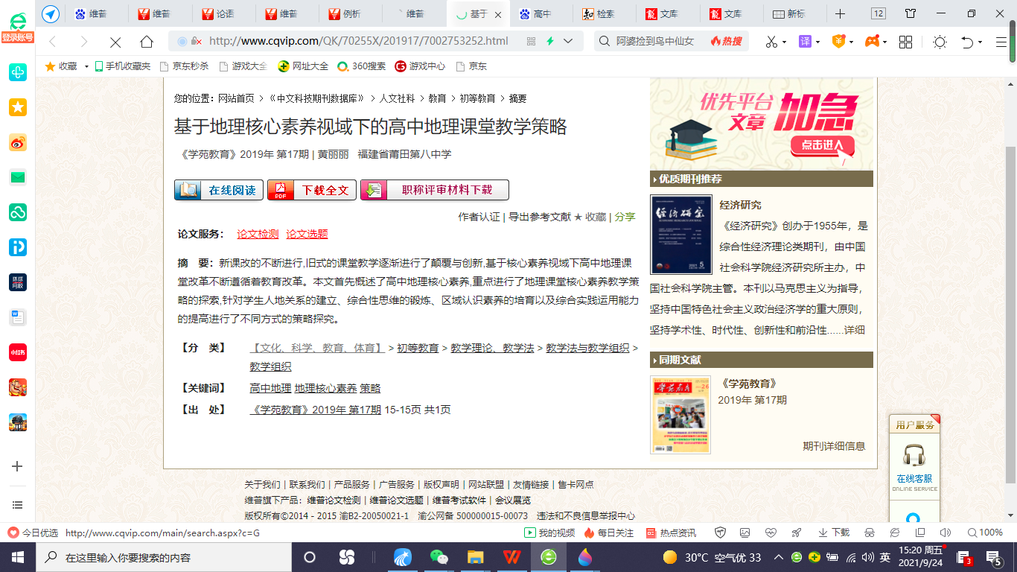Click the 经济研究 journal cover thumbnail
The width and height of the screenshot is (1017, 572).
click(681, 235)
